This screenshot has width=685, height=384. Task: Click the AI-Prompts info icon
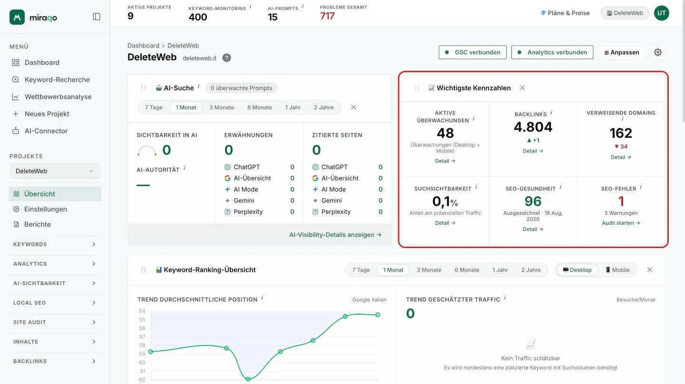tap(303, 7)
